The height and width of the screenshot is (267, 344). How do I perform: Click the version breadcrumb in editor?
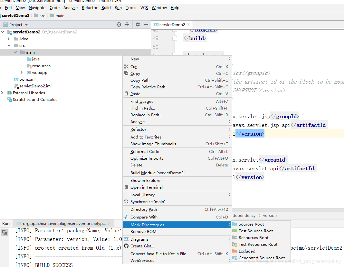(270, 215)
